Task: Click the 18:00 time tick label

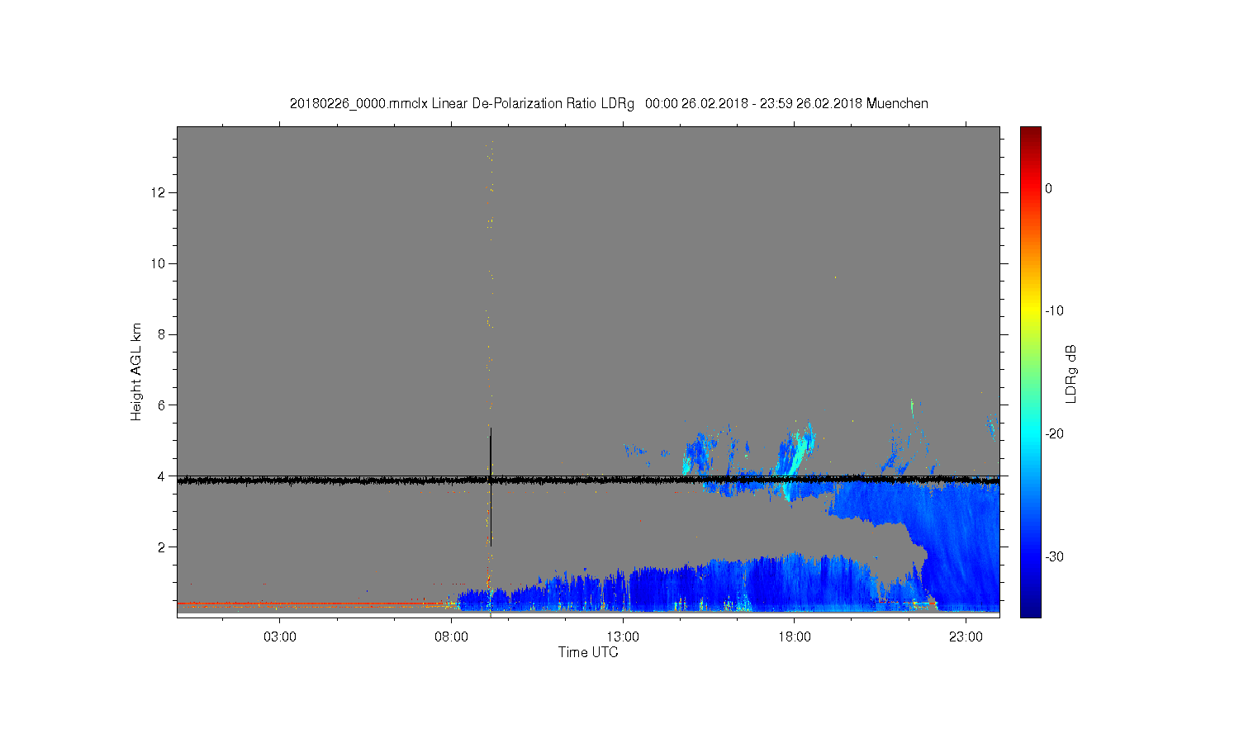Action: coord(795,637)
